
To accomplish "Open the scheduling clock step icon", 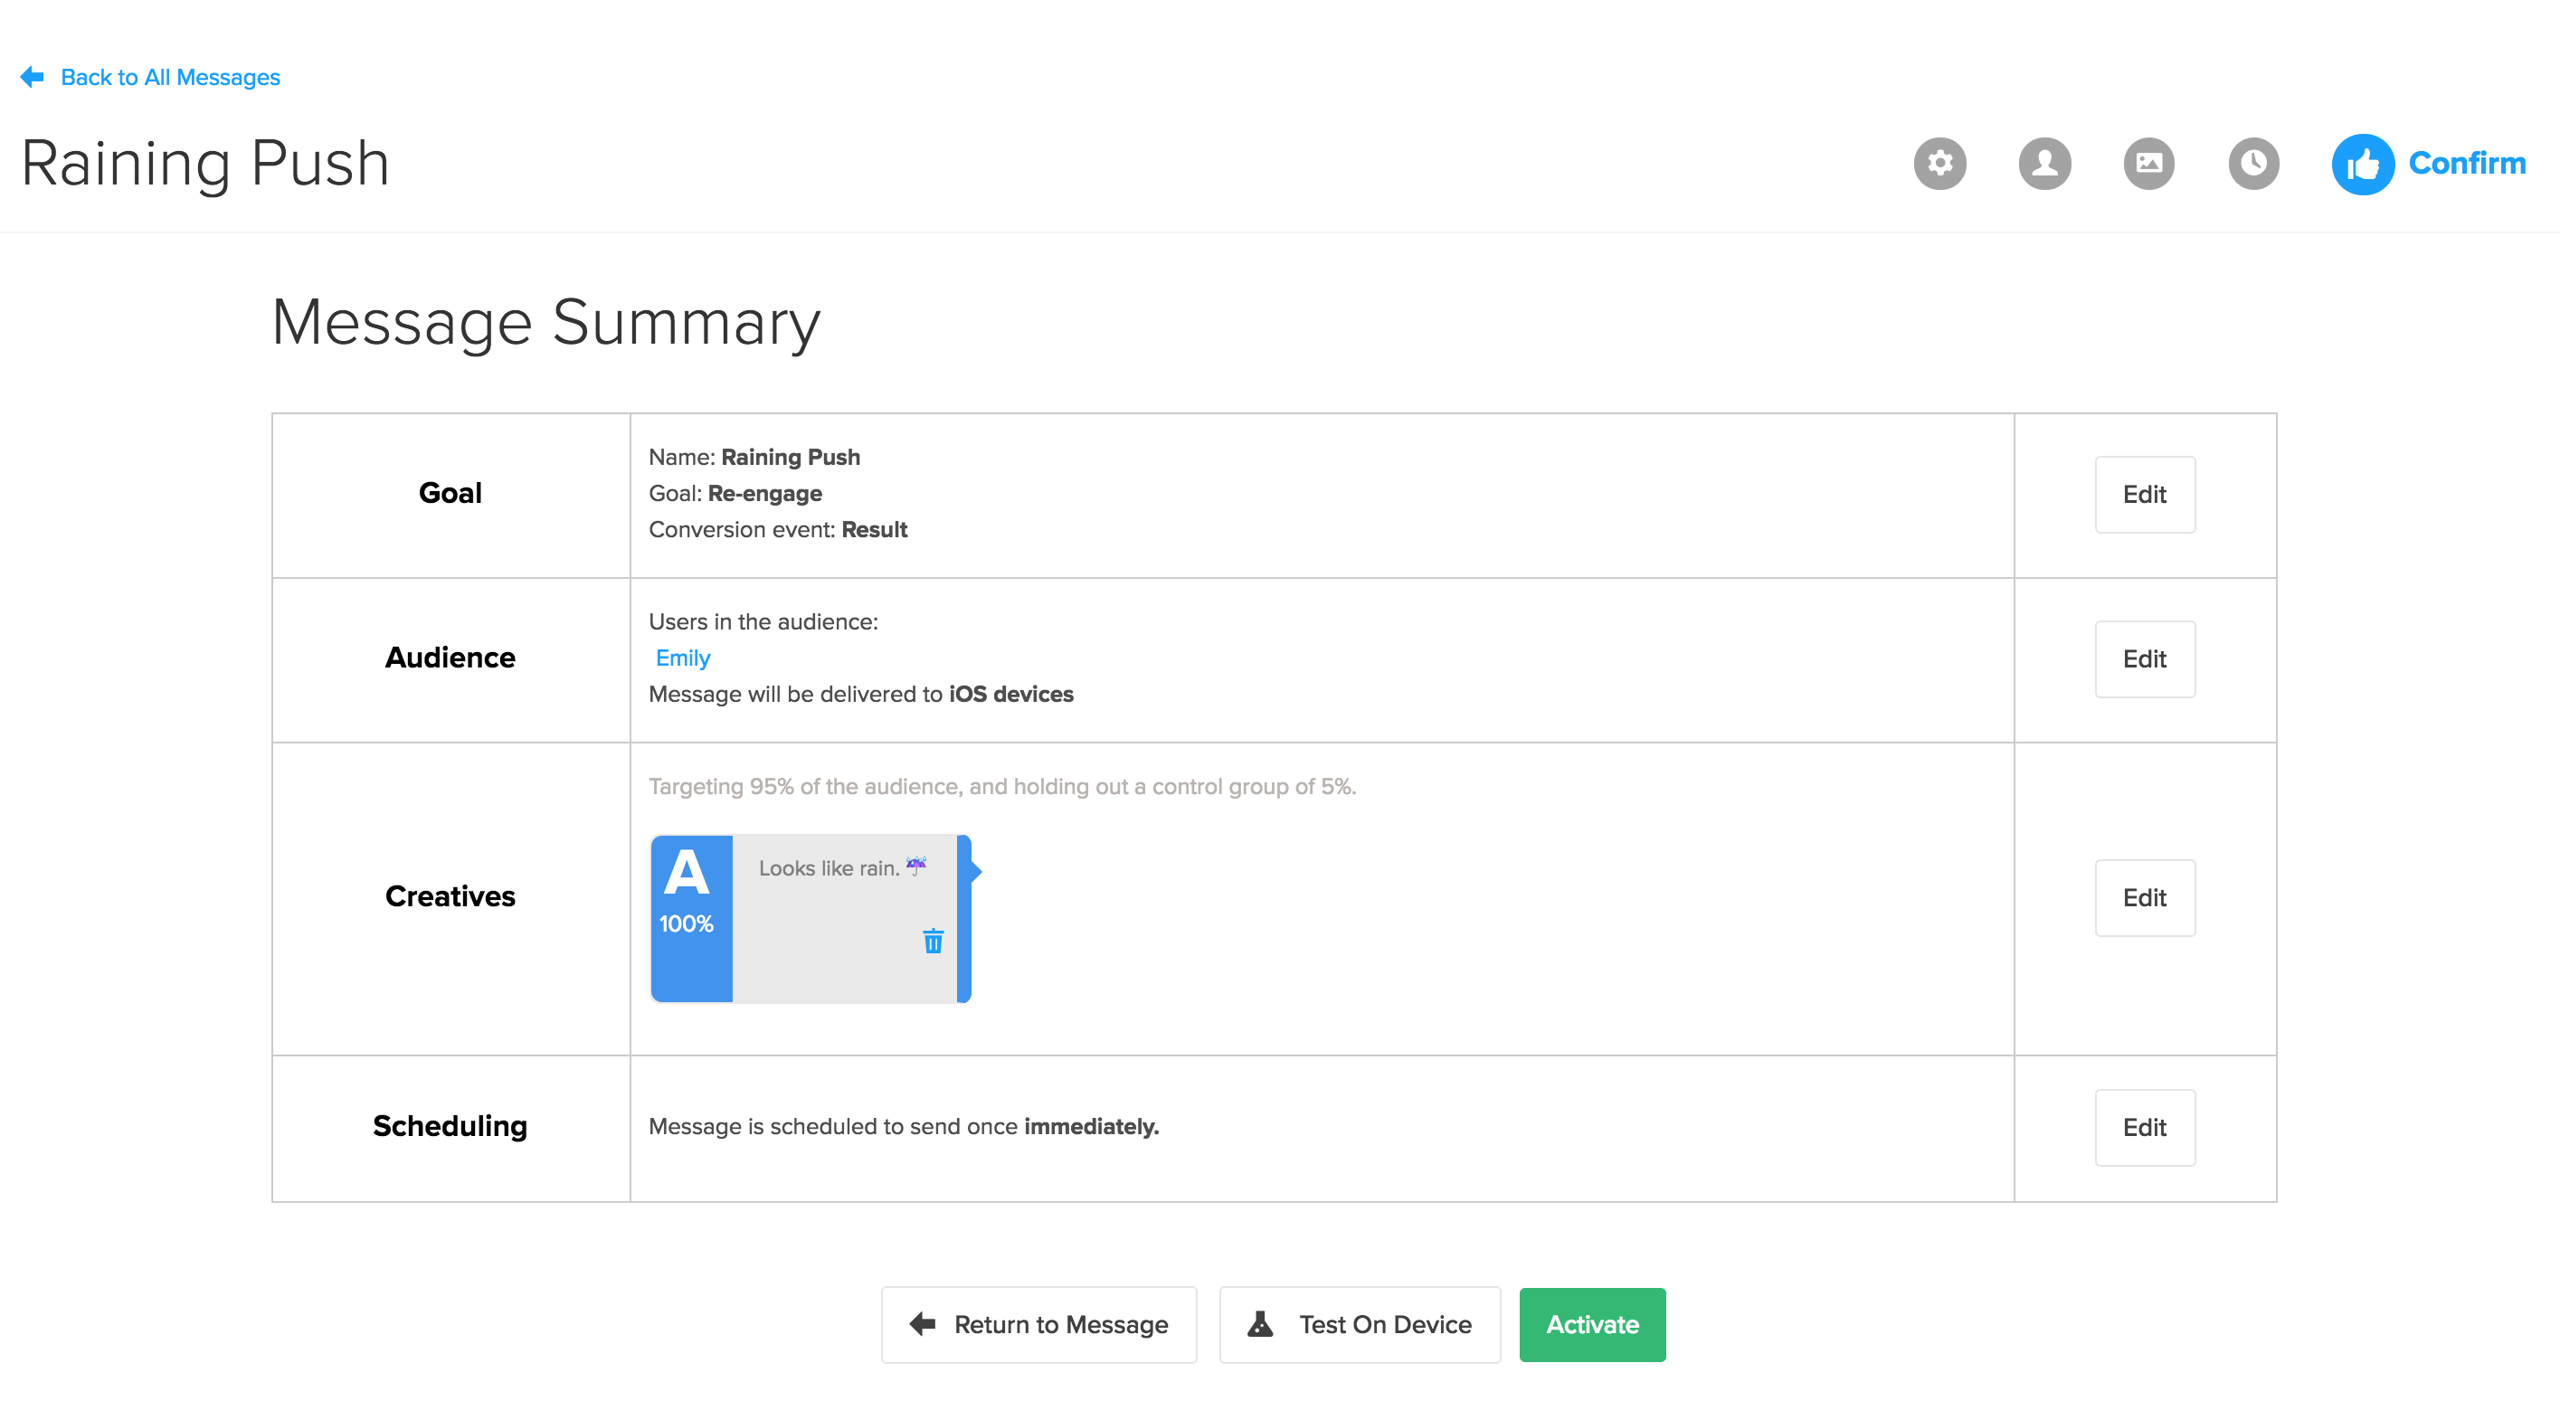I will pos(2253,163).
